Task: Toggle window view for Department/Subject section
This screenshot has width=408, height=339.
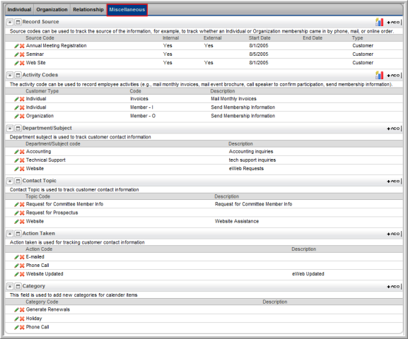Action: click(x=18, y=128)
